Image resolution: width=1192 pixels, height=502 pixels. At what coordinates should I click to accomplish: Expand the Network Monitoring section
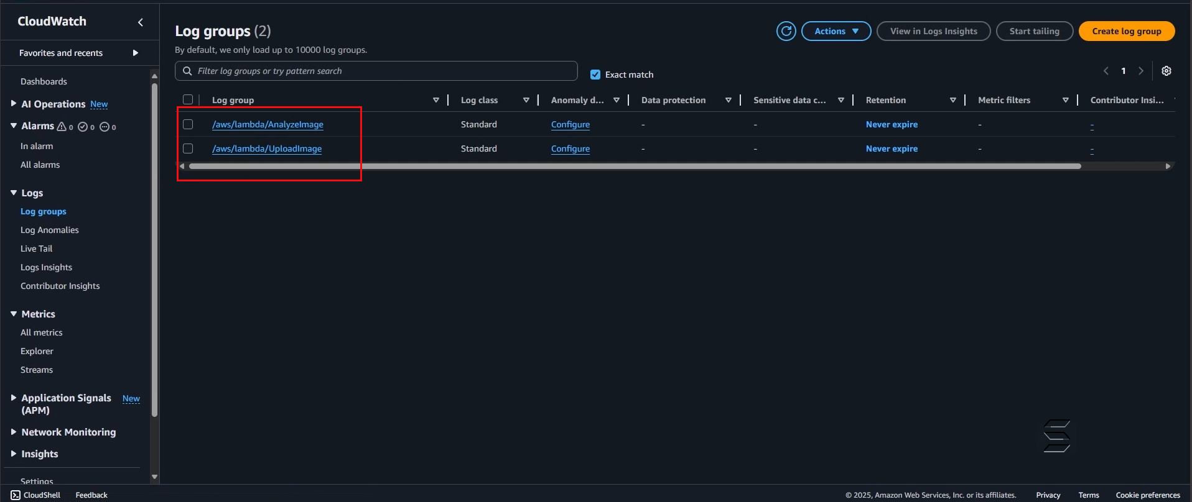pos(14,432)
